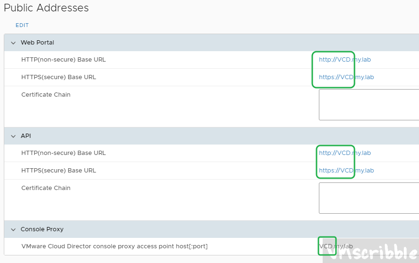The width and height of the screenshot is (419, 263).
Task: Open the API HTTPS secure URL link
Action: tap(346, 171)
